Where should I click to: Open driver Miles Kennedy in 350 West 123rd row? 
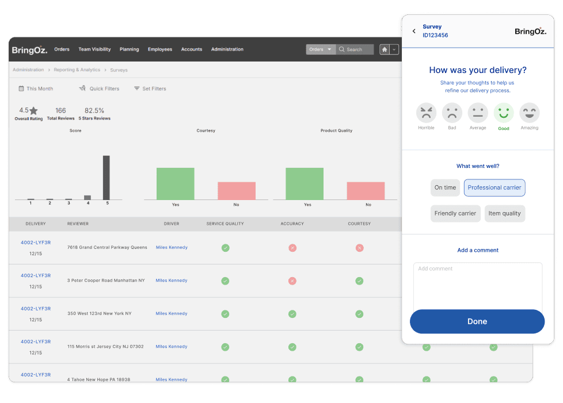[172, 313]
